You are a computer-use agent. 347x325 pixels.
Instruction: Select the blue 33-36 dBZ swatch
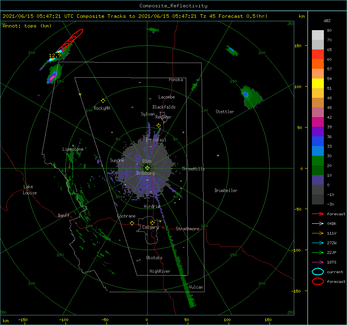pyautogui.click(x=318, y=141)
